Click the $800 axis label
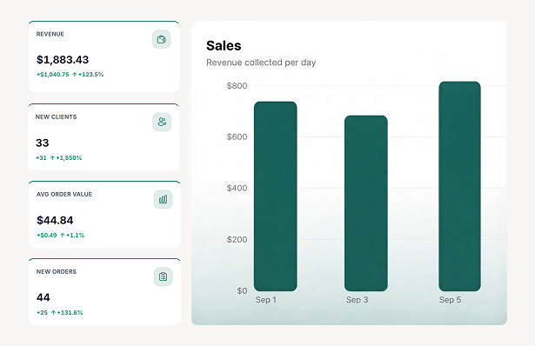This screenshot has width=535, height=346. coord(237,85)
